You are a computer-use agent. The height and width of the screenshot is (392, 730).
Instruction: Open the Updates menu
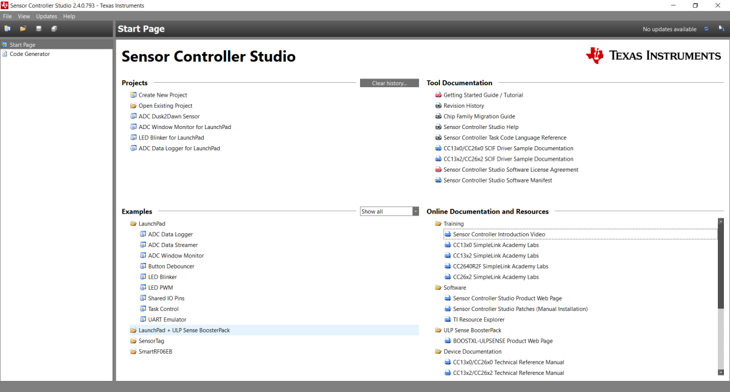pyautogui.click(x=46, y=16)
